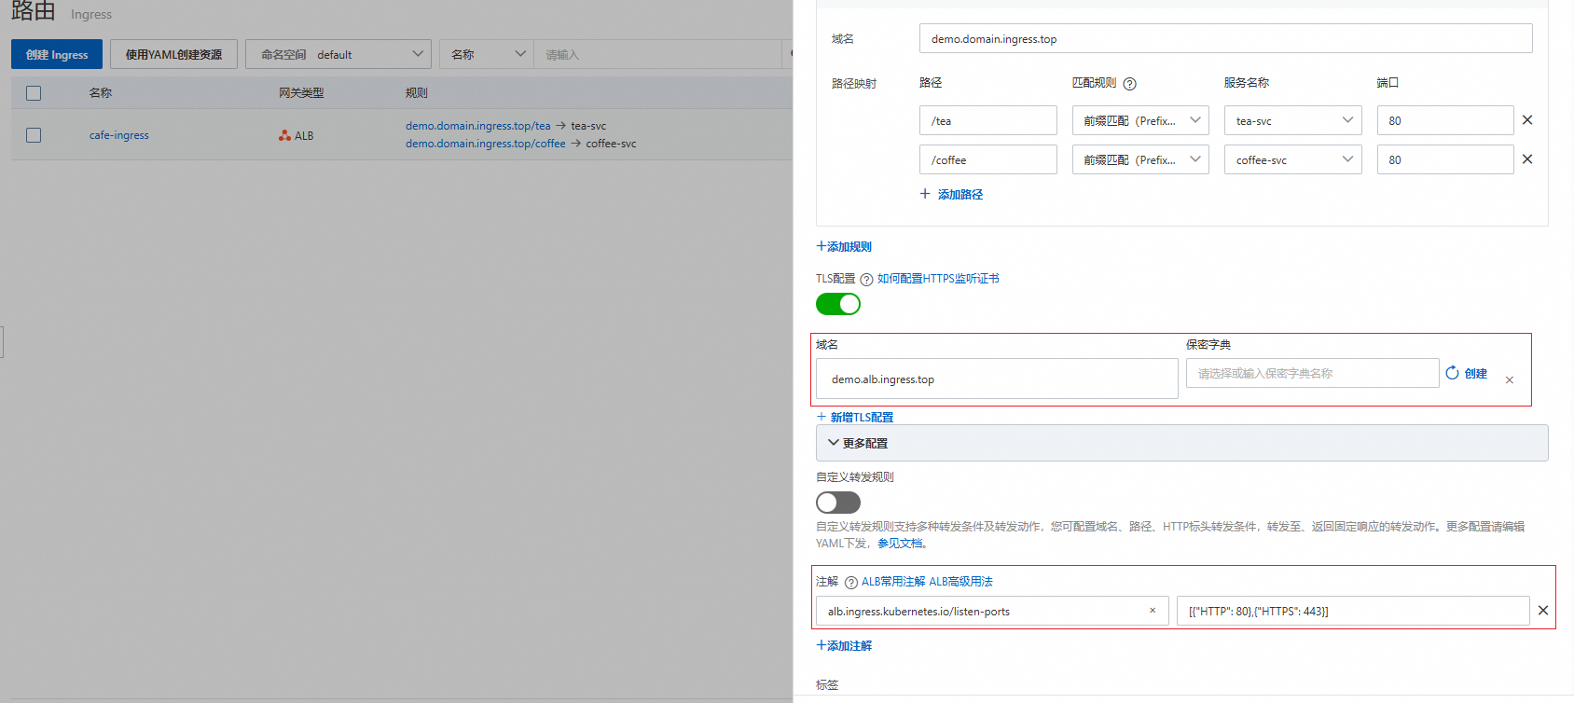Click the /coffee path input
The height and width of the screenshot is (703, 1574).
[x=987, y=159]
